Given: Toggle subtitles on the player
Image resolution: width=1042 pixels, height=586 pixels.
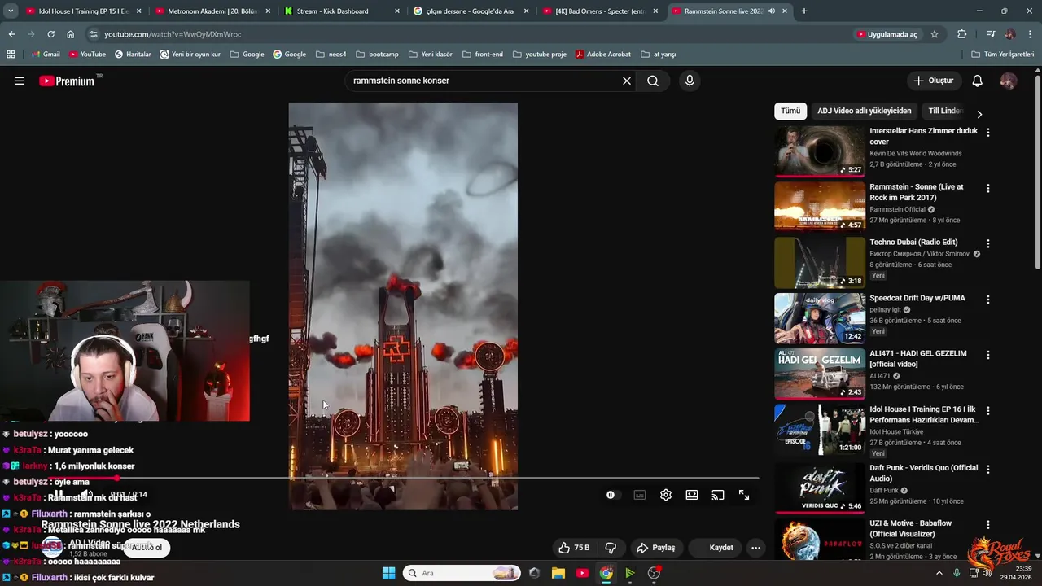Looking at the screenshot, I should tap(640, 495).
